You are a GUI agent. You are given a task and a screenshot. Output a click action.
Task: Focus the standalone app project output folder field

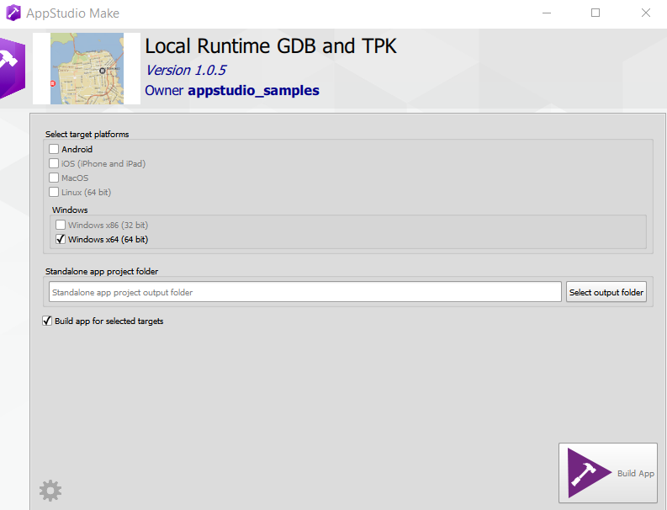point(305,292)
